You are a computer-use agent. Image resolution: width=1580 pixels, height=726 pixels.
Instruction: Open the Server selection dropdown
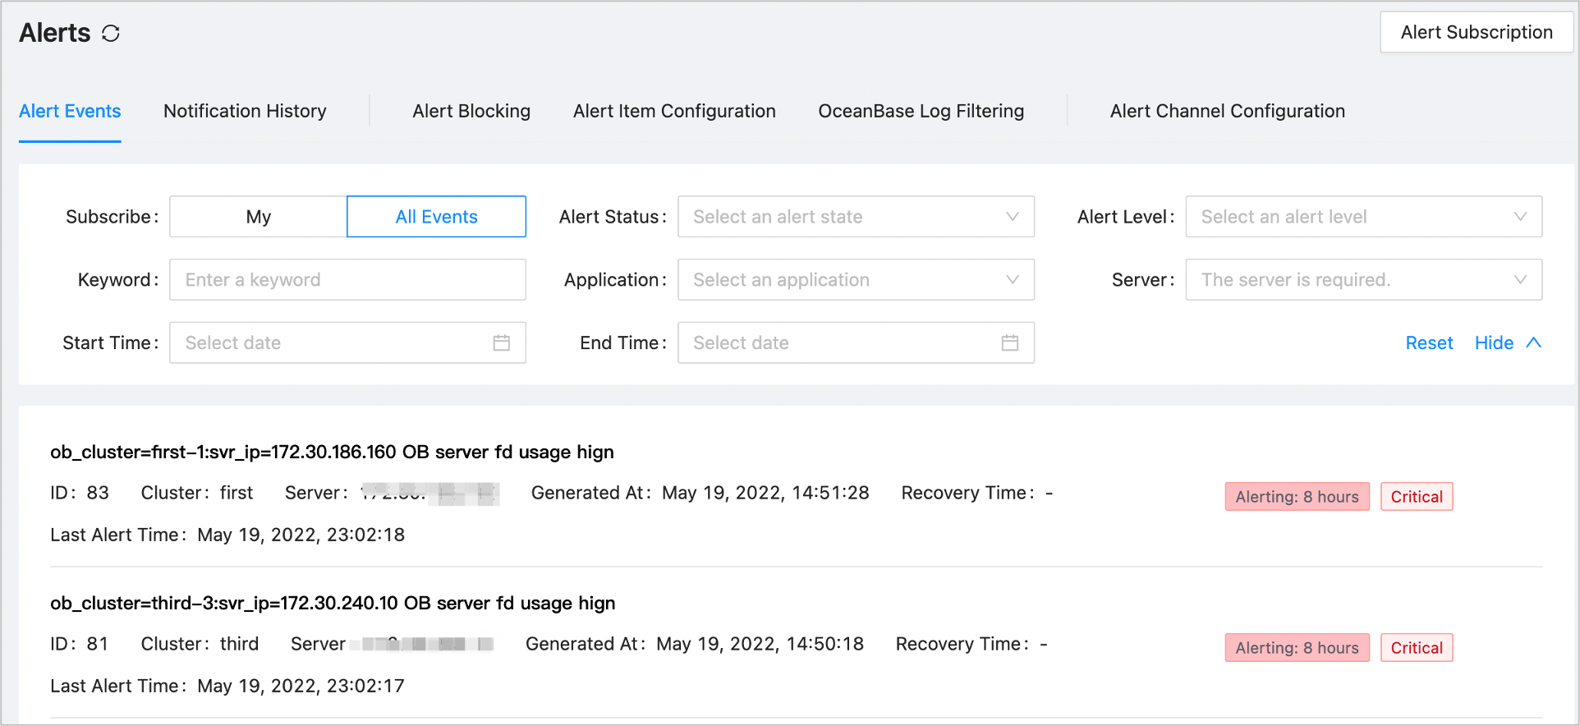click(1363, 280)
